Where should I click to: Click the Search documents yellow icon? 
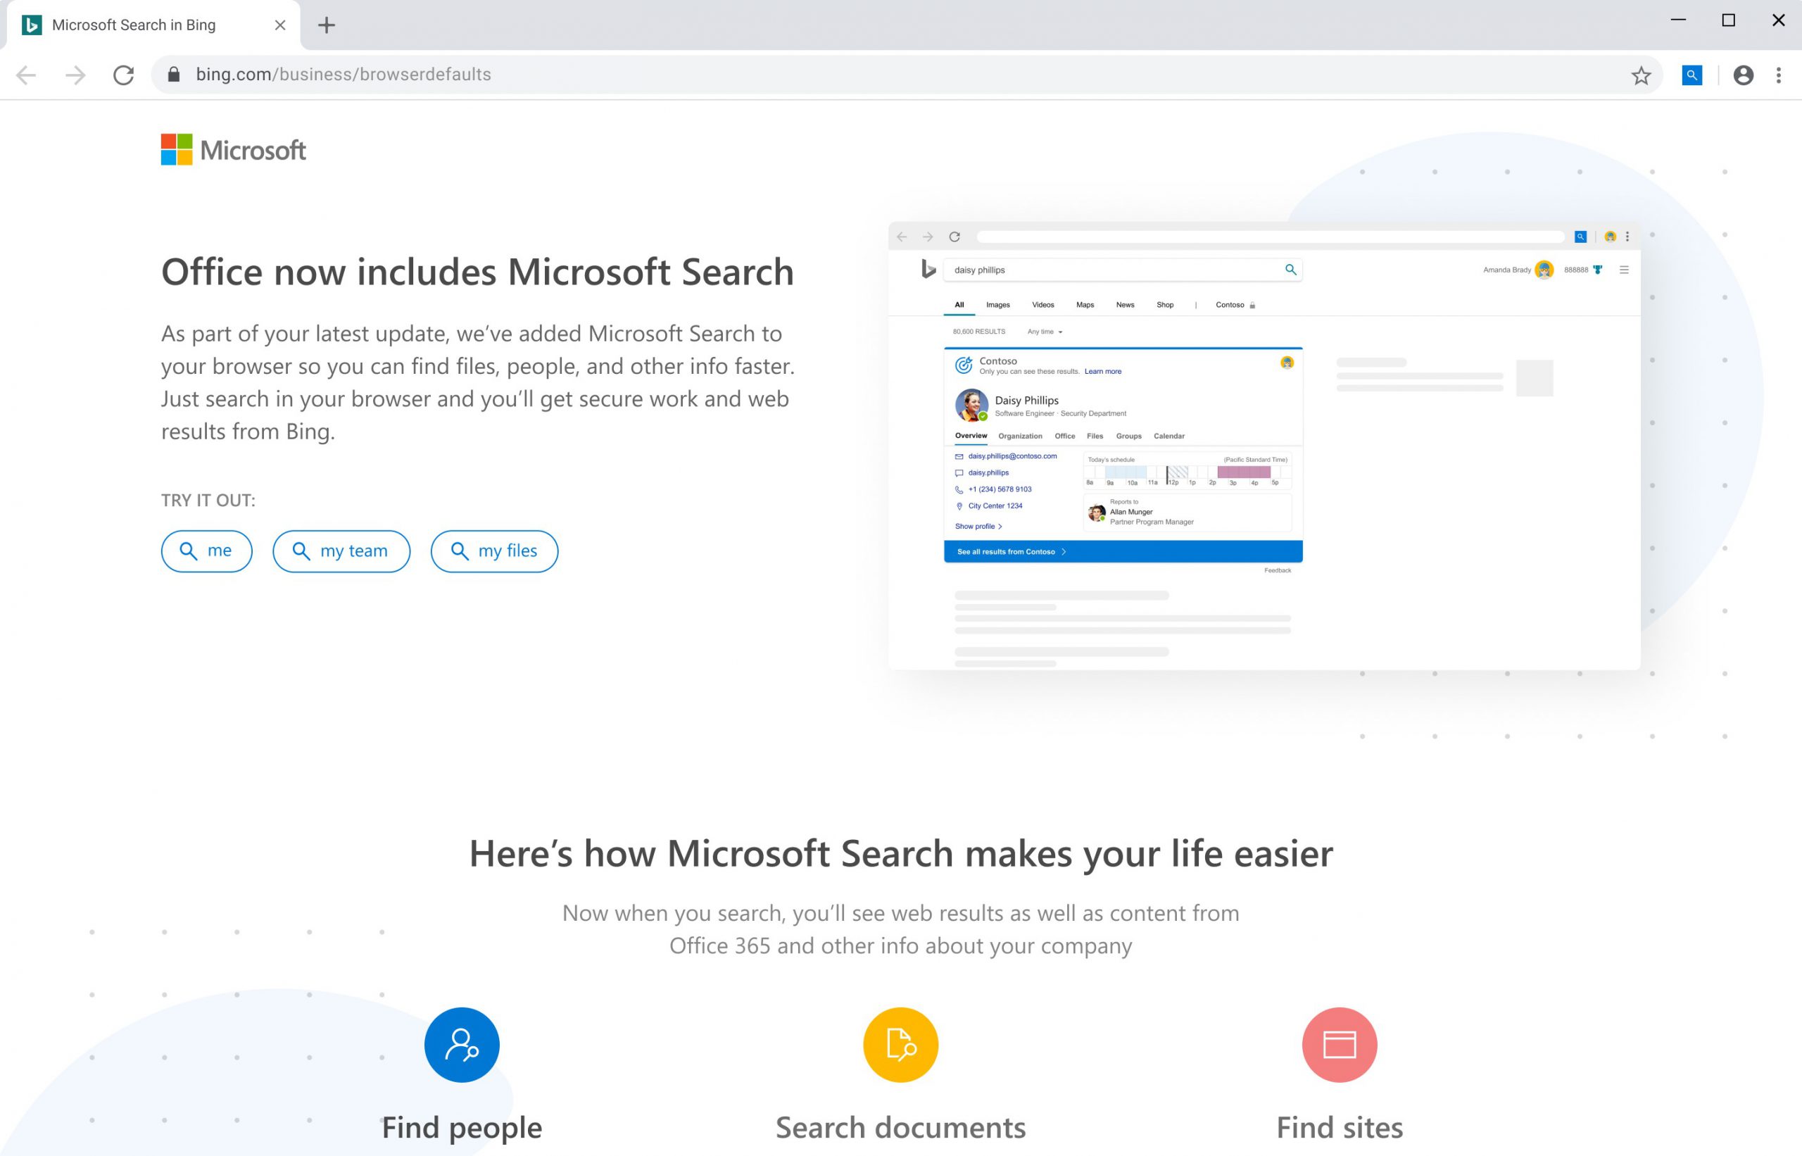(x=900, y=1044)
